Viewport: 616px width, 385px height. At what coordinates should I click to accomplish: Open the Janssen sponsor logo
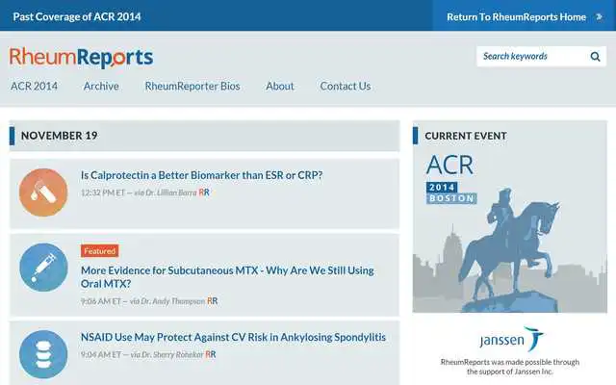click(x=511, y=340)
